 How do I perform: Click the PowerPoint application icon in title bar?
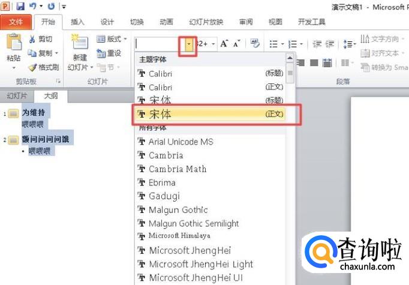pos(6,6)
